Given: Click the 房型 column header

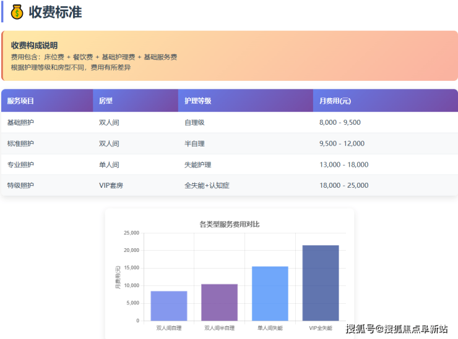Looking at the screenshot, I should [106, 101].
